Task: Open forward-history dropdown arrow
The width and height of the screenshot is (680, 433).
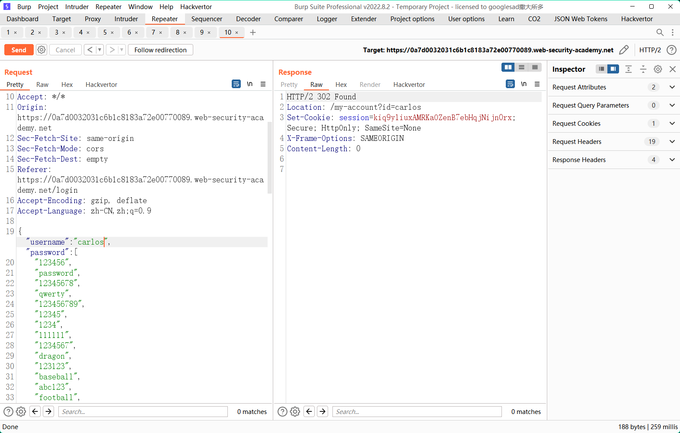Action: pos(122,50)
